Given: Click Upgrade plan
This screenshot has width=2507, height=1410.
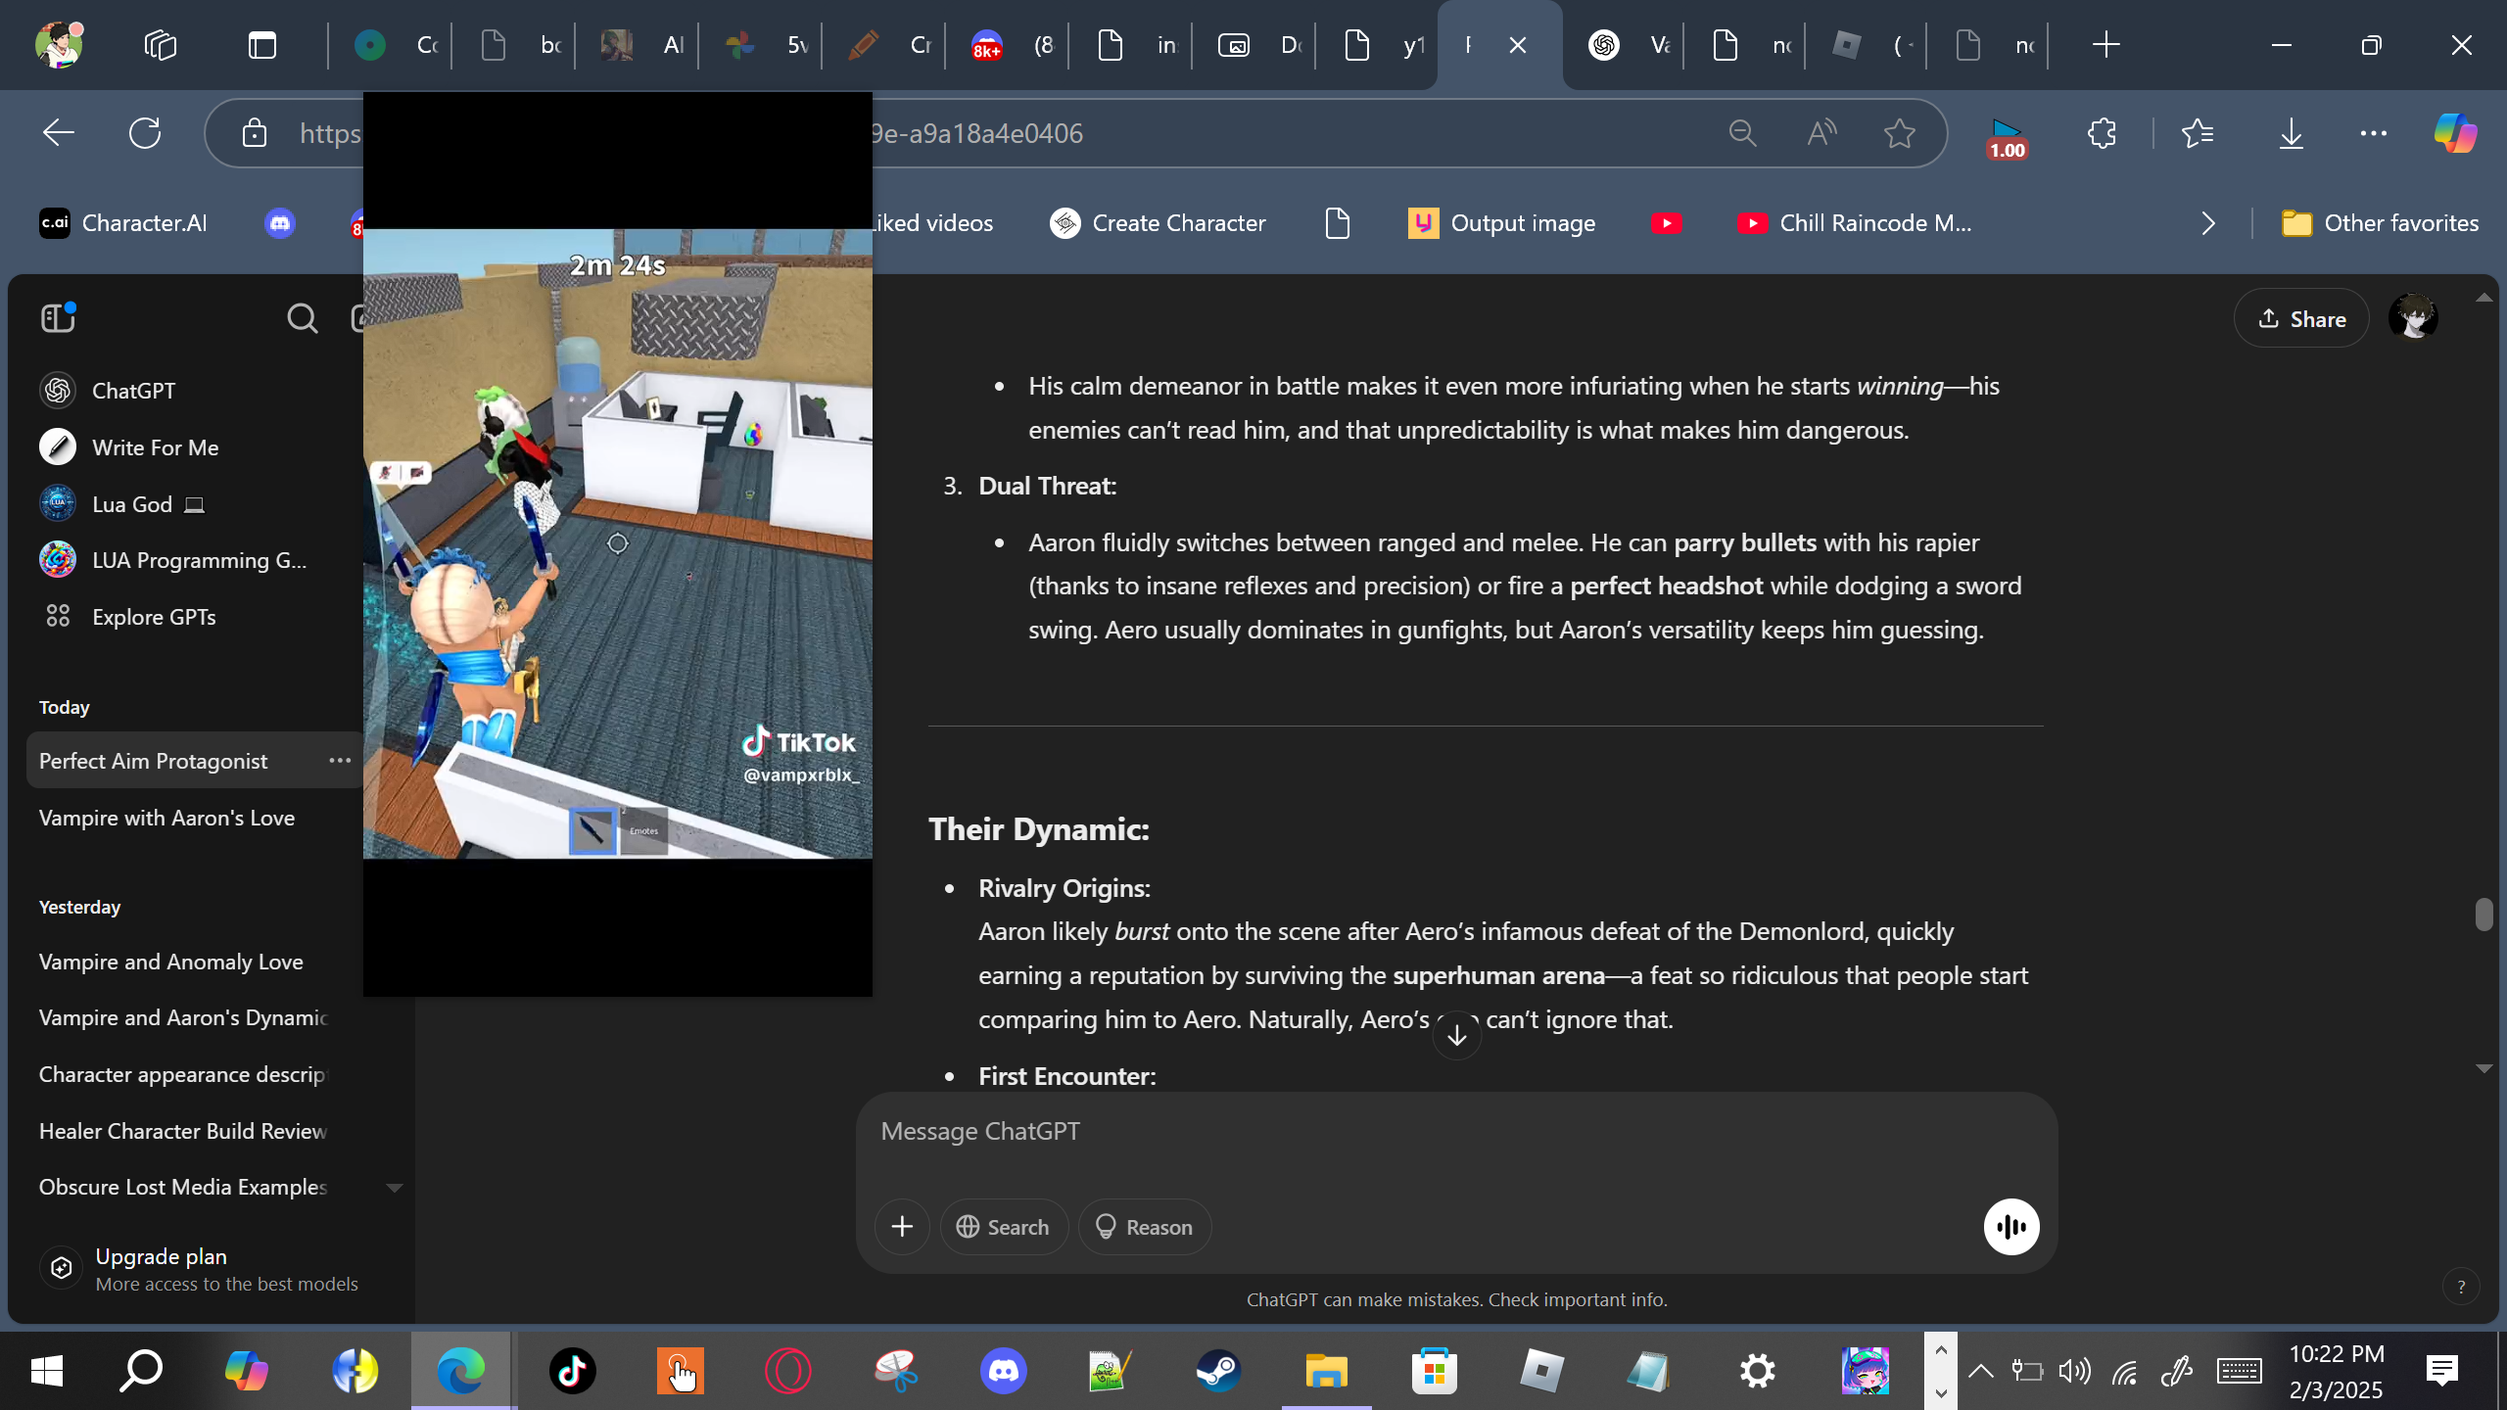Looking at the screenshot, I should click(201, 1269).
